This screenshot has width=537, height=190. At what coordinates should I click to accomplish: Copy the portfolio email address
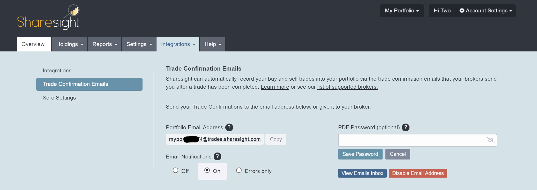pos(276,139)
